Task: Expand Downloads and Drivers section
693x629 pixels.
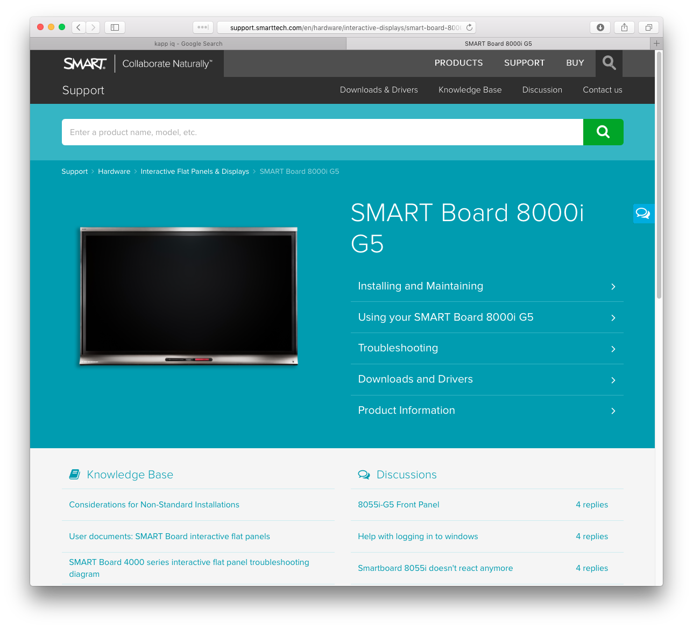Action: (486, 379)
